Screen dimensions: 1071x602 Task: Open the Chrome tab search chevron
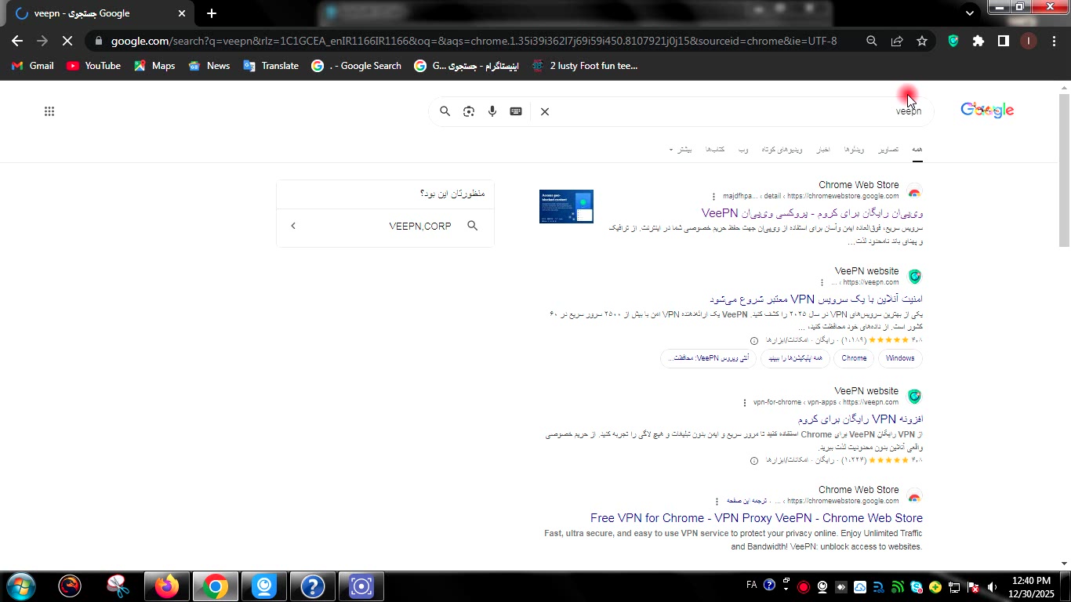point(970,13)
